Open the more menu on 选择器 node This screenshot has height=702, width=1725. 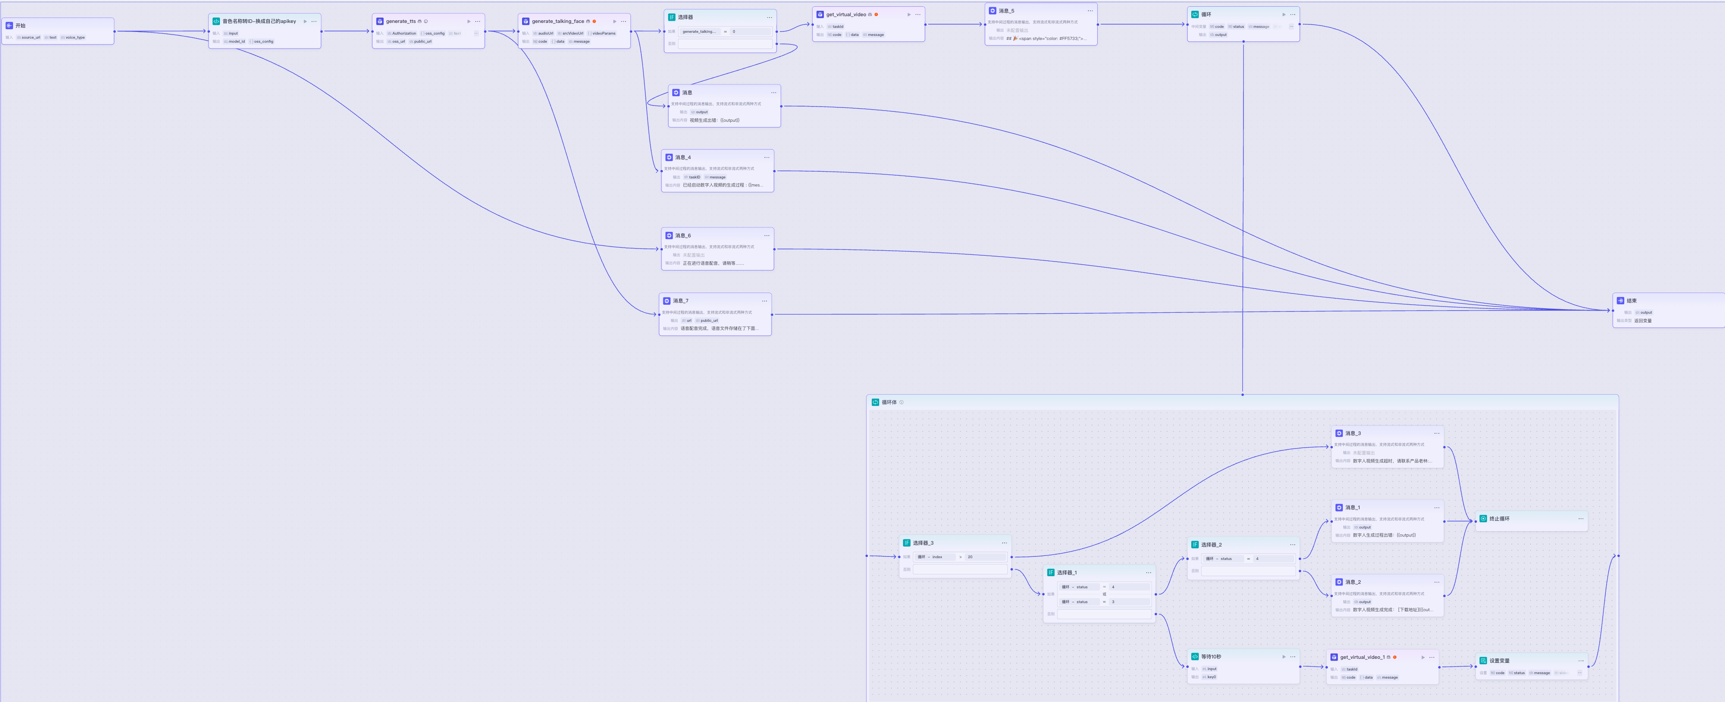pyautogui.click(x=769, y=18)
